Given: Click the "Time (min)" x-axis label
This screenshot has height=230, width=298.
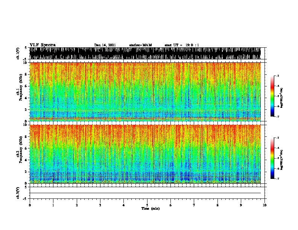Looking at the screenshot, I should [x=151, y=209].
